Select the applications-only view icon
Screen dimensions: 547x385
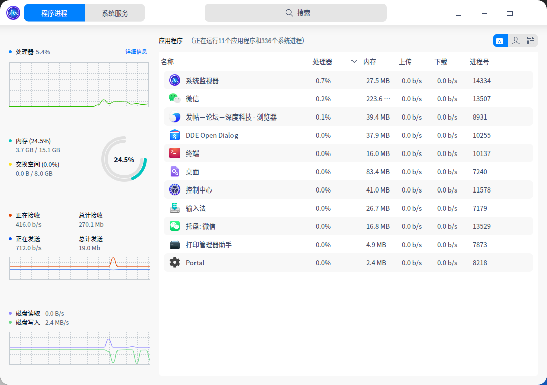point(500,40)
